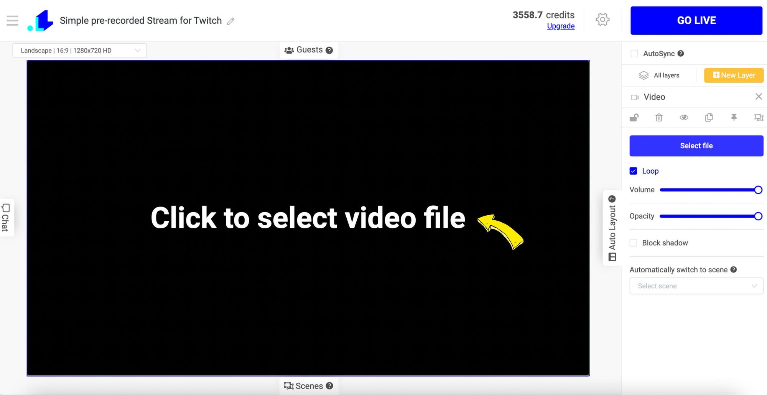Expand the Chat side panel

point(6,218)
